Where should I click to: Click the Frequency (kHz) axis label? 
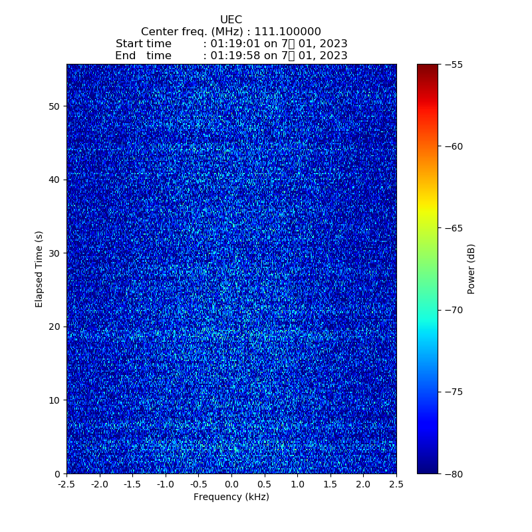(231, 497)
